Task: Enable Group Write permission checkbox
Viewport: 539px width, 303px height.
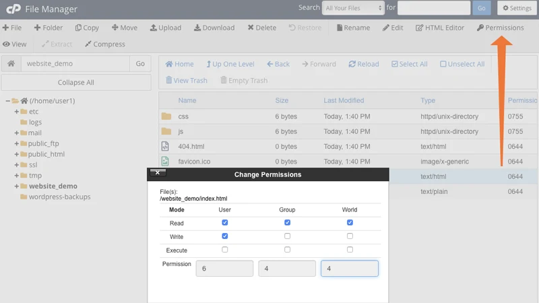Action: tap(287, 236)
